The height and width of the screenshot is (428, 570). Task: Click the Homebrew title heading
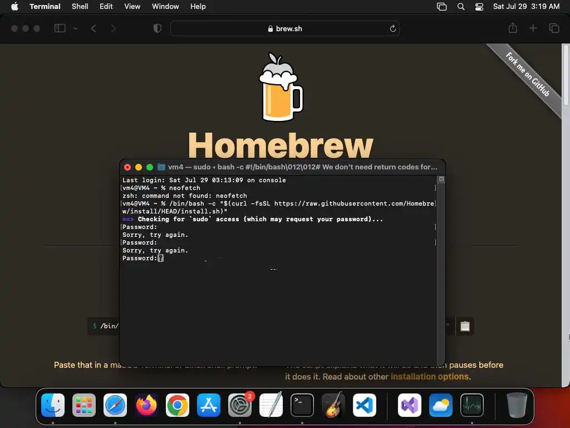click(x=281, y=145)
